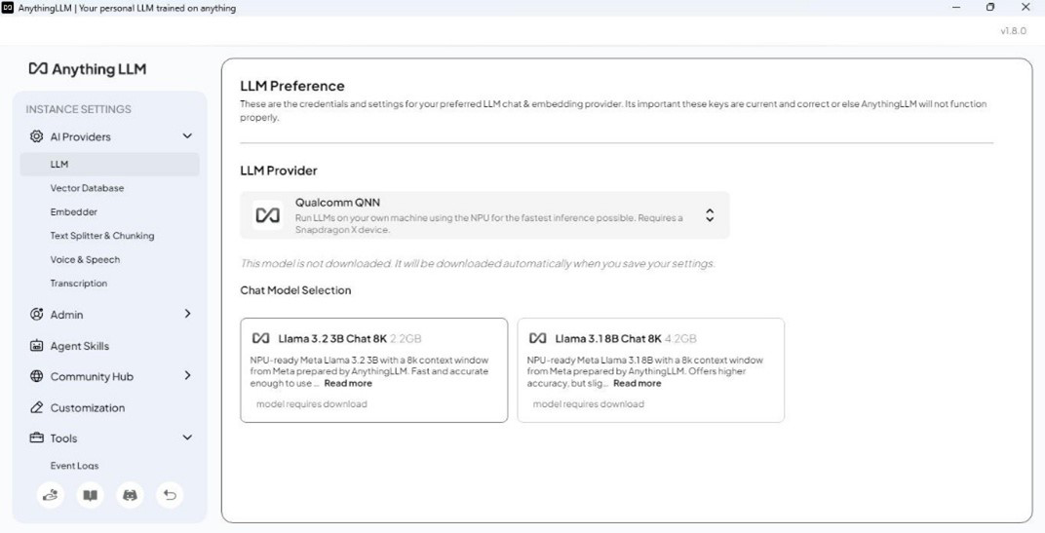Click the Llama 3.1 8B model logo
The width and height of the screenshot is (1045, 533).
pyautogui.click(x=537, y=338)
